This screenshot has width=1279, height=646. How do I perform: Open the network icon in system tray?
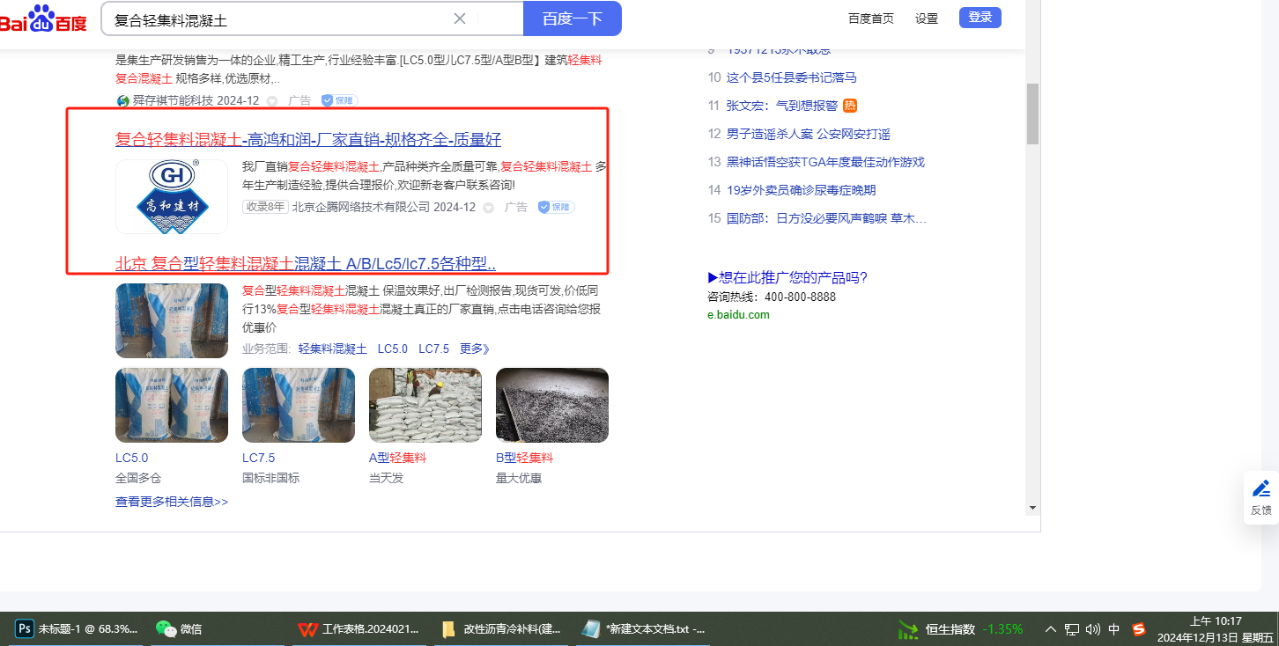tap(1072, 629)
